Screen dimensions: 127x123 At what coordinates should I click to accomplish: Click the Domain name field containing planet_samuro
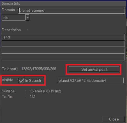(x=72, y=10)
